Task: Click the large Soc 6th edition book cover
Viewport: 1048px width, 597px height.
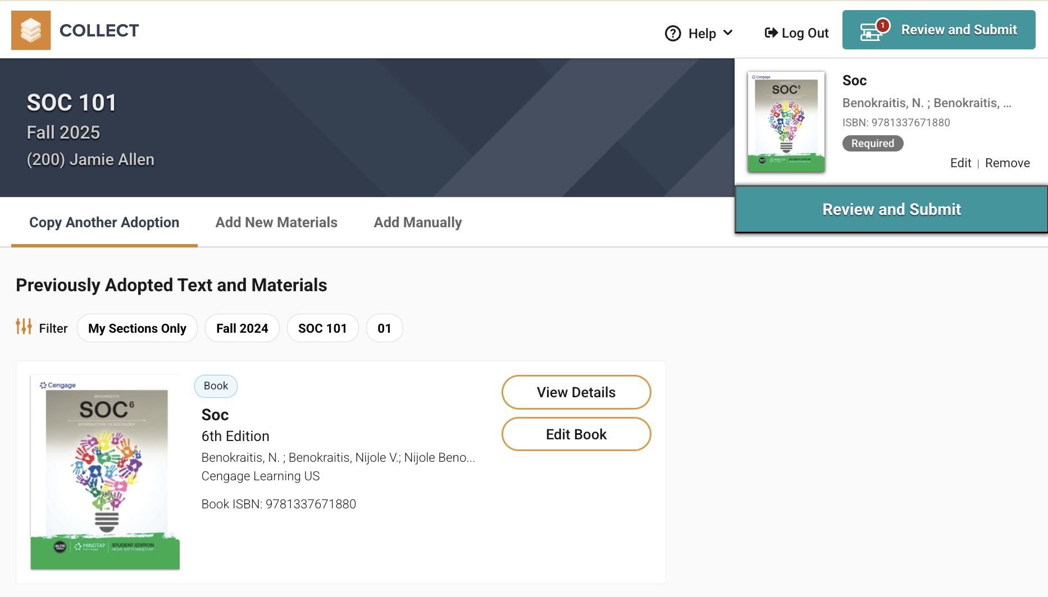Action: 105,472
